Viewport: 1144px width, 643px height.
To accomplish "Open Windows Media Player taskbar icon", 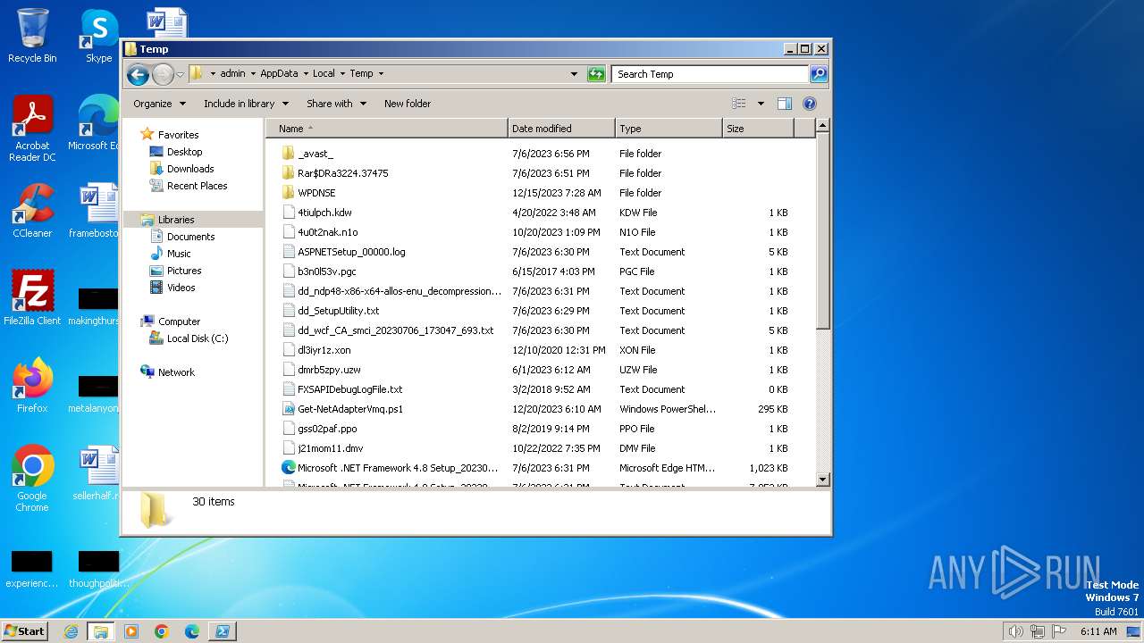I will (131, 631).
